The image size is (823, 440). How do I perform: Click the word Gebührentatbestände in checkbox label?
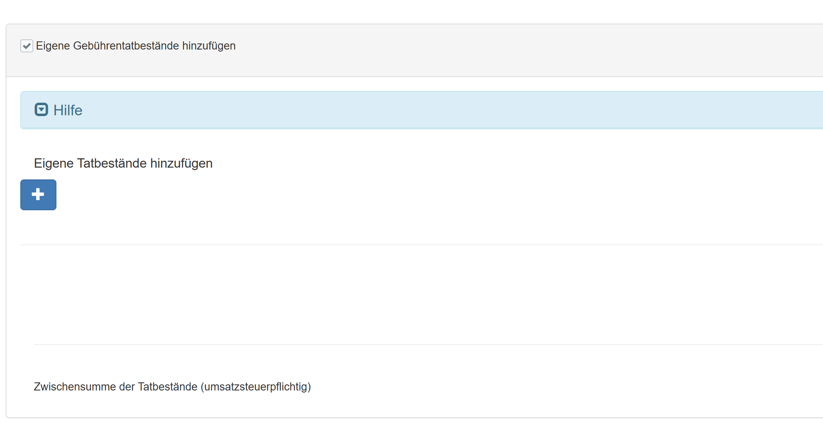[126, 46]
